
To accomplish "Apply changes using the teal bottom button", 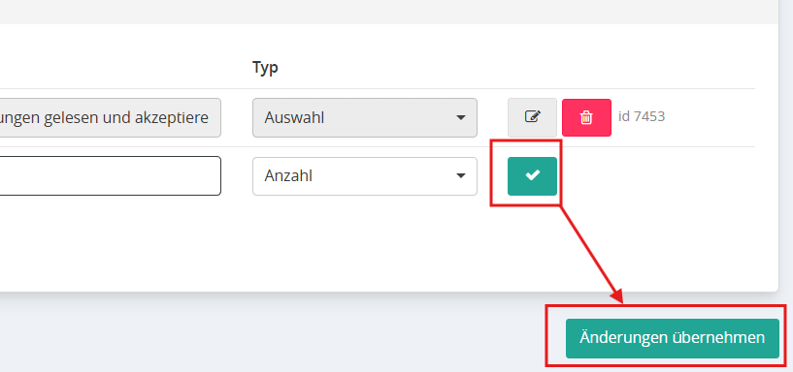I will tap(672, 338).
